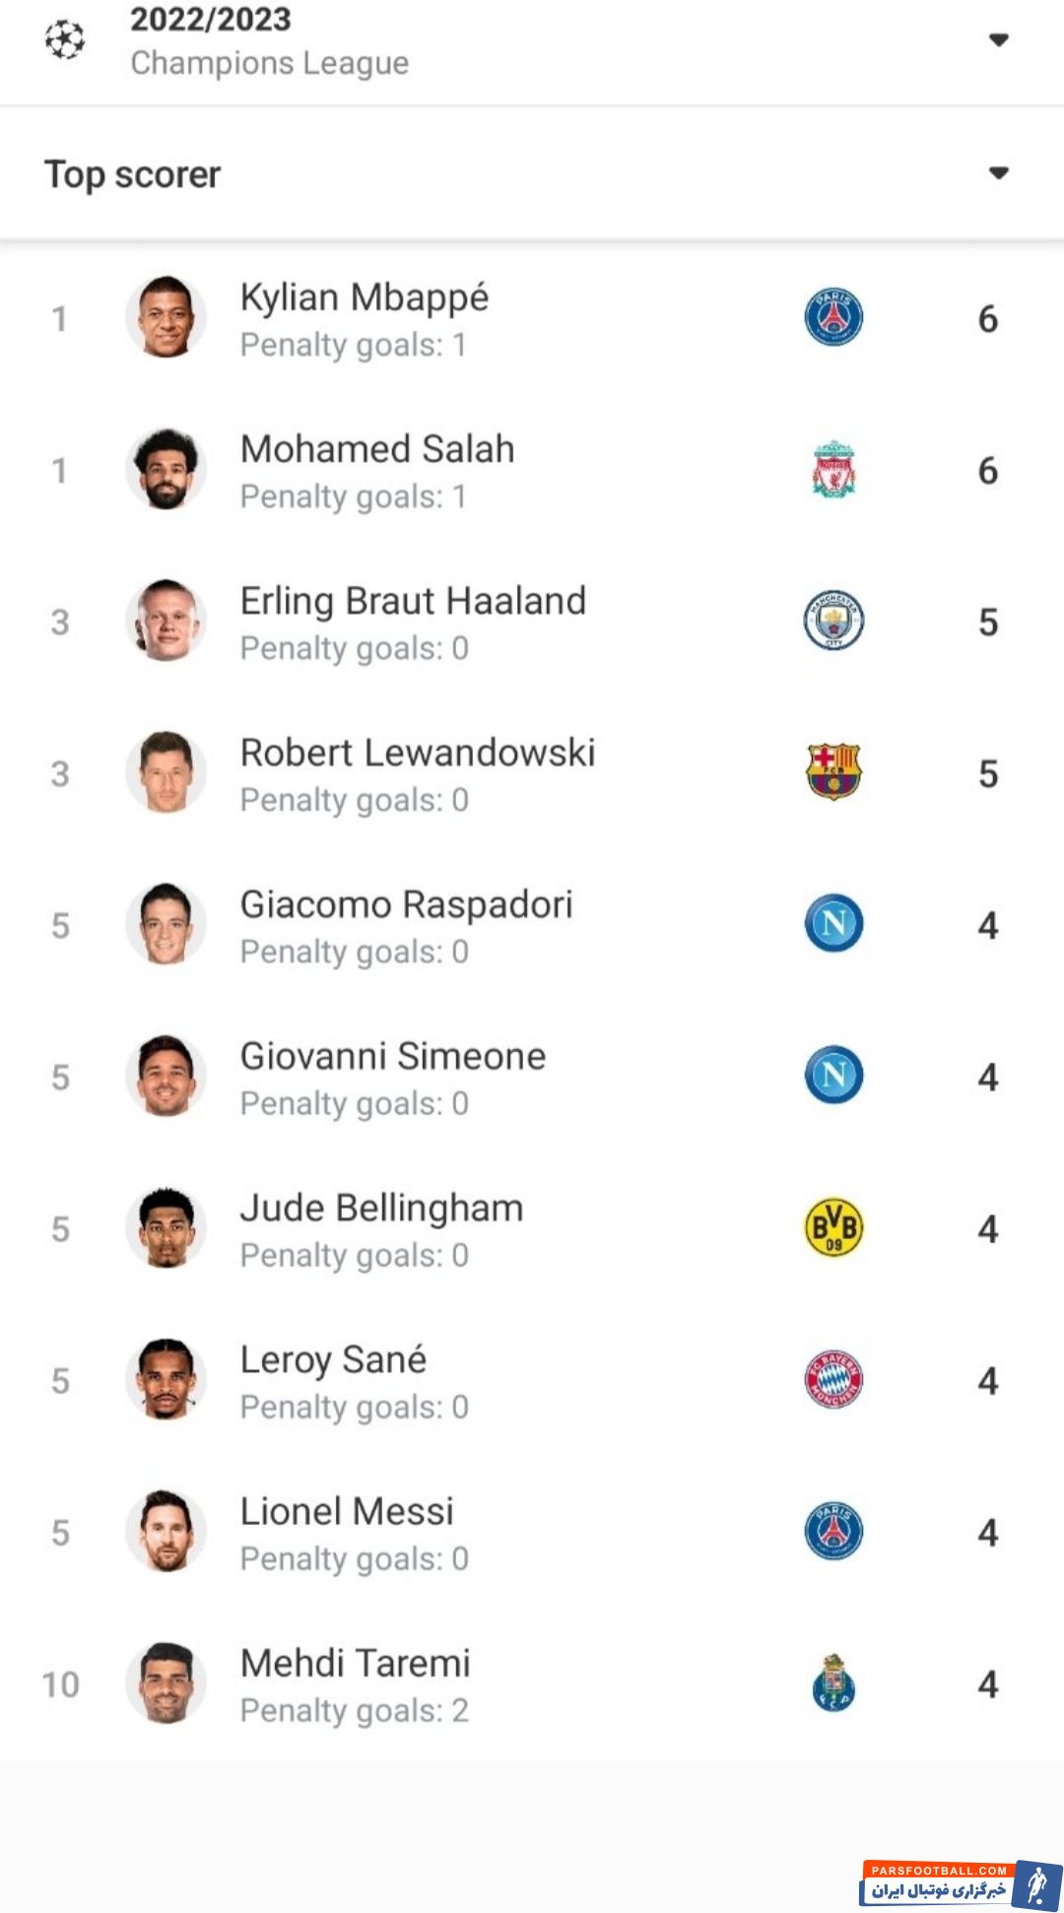
Task: Open the 2022/2023 season dropdown arrow
Action: pos(998,40)
